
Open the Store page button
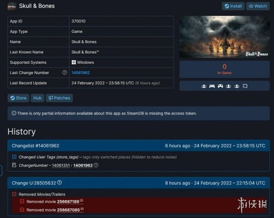[18, 98]
